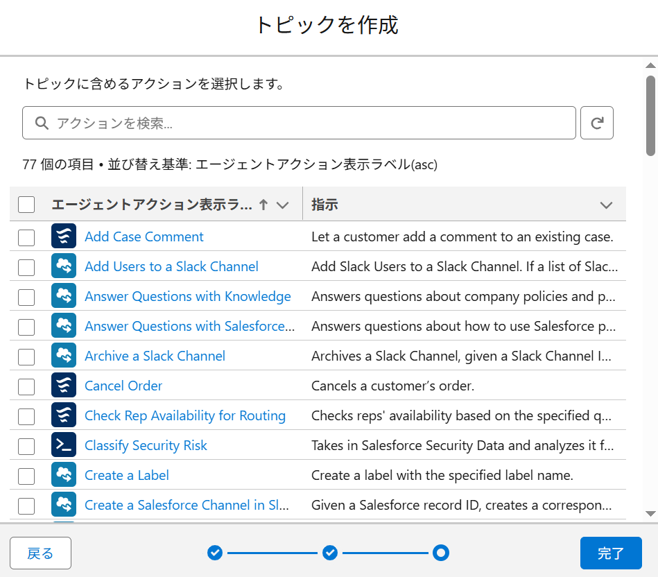Tick the Check Rep Availability for Routing checkbox

(26, 416)
